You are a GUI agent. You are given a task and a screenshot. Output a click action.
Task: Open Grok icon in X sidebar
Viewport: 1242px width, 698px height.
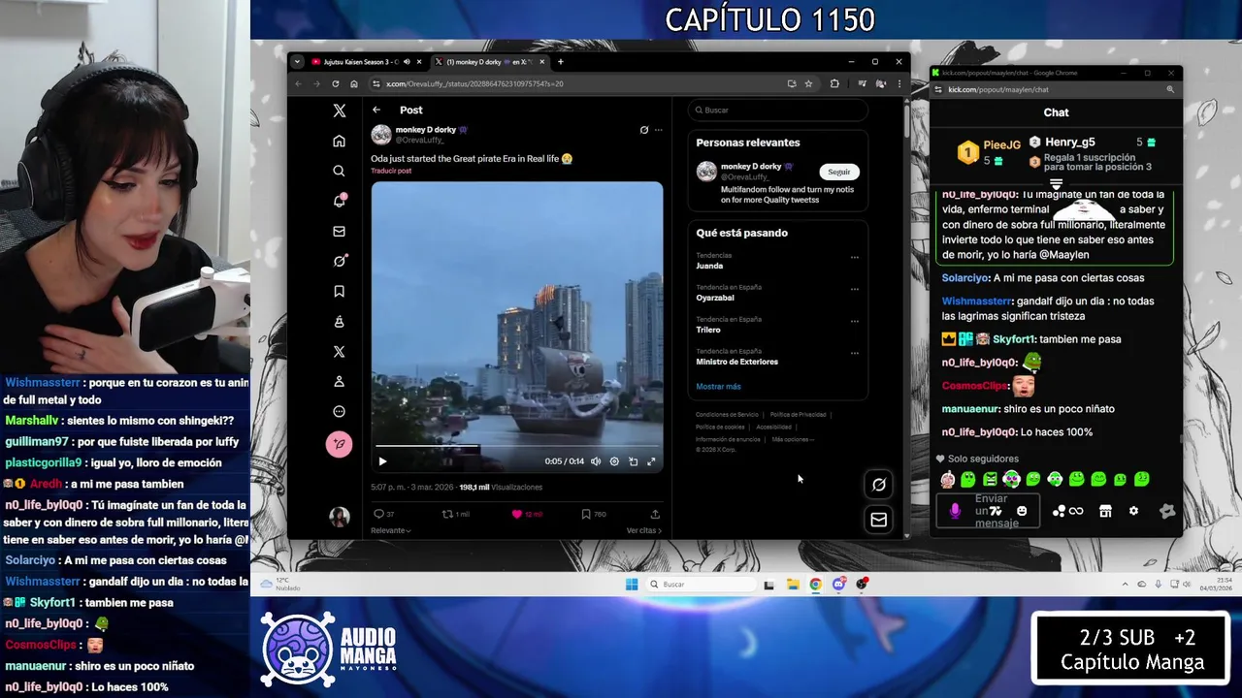click(x=339, y=261)
